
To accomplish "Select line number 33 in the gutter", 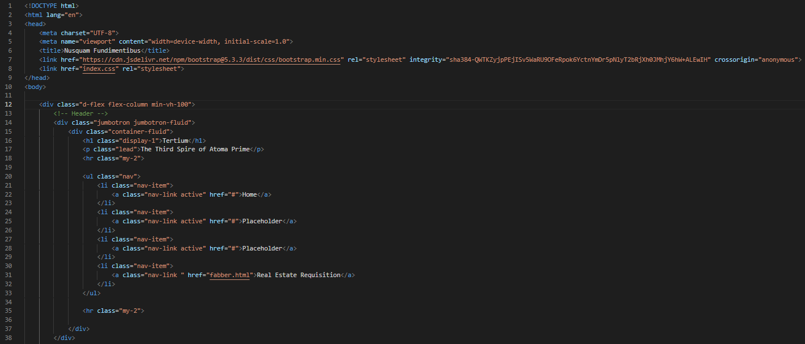I will (8, 293).
